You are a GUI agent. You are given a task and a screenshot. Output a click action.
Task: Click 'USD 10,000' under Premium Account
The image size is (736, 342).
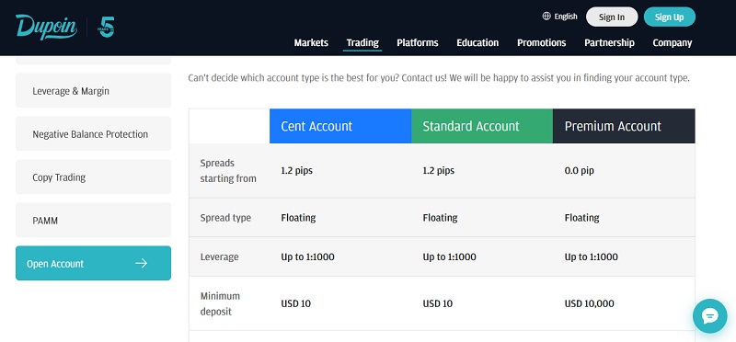point(589,303)
